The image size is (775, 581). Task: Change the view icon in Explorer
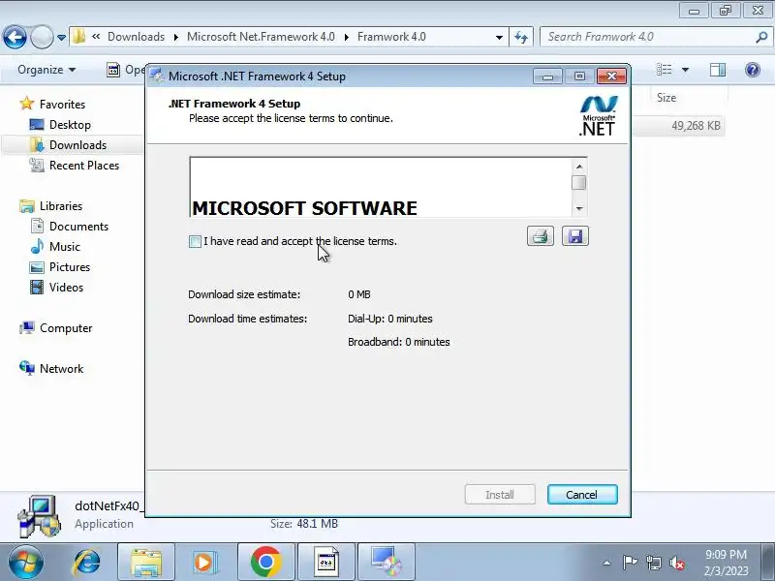(664, 70)
